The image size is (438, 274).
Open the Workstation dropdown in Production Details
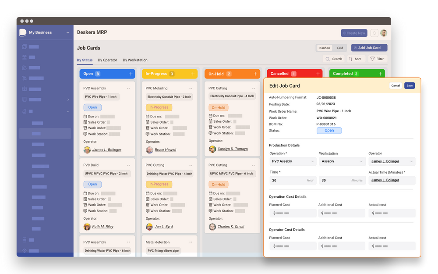pos(342,161)
